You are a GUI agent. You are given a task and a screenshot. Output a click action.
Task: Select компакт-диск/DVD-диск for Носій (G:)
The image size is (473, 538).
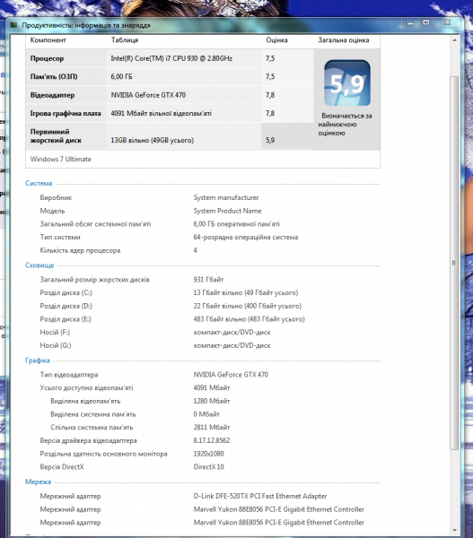click(x=232, y=345)
